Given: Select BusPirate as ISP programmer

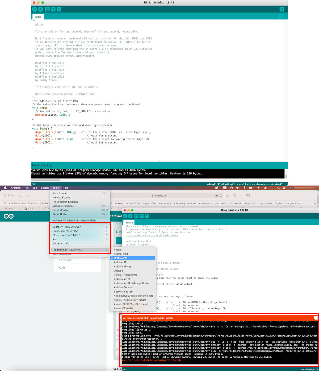Looking at the screenshot, I should click(133, 291).
